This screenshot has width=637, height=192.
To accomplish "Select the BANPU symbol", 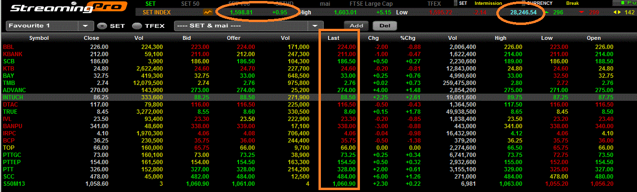I will [x=13, y=126].
